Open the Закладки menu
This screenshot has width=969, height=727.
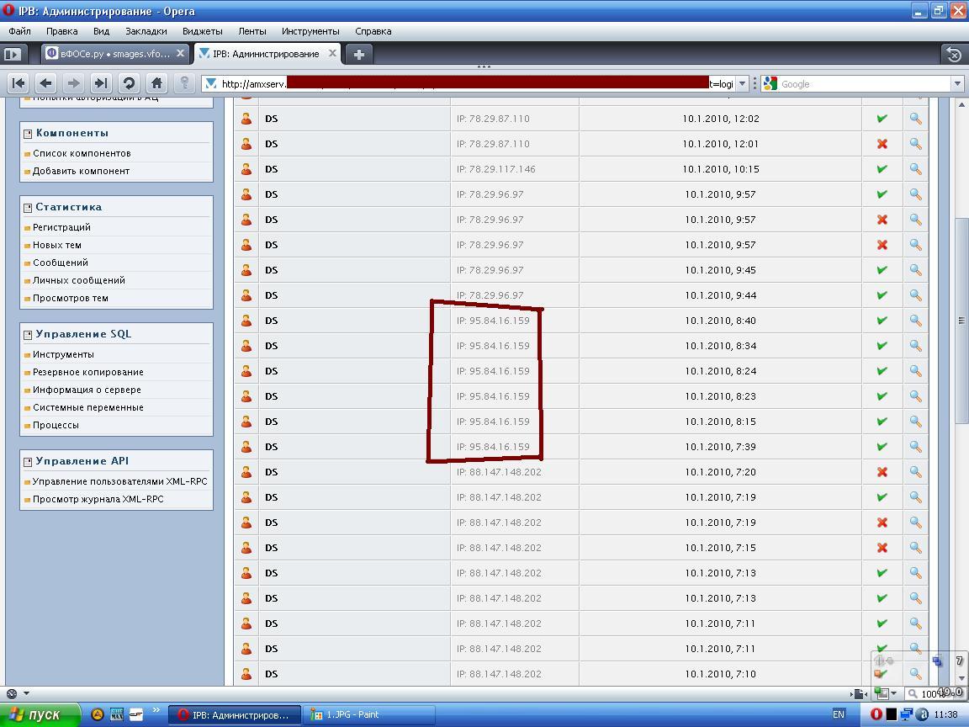click(x=146, y=31)
